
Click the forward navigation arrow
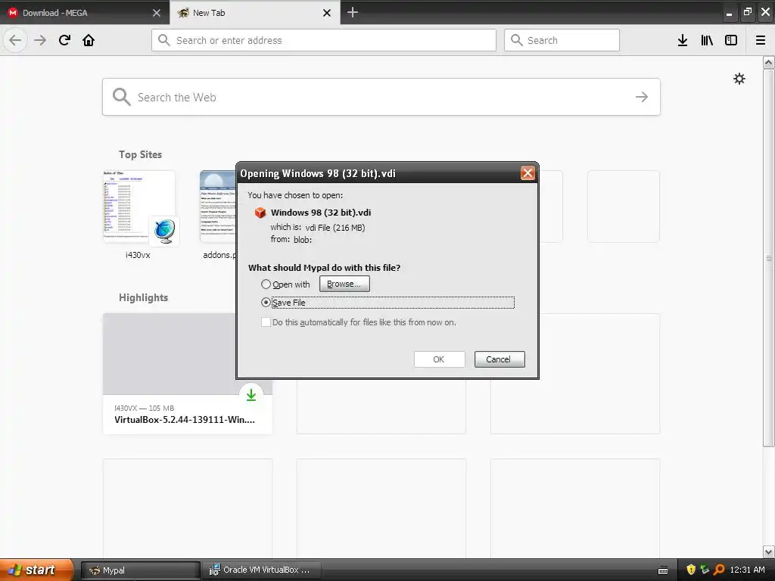[40, 40]
